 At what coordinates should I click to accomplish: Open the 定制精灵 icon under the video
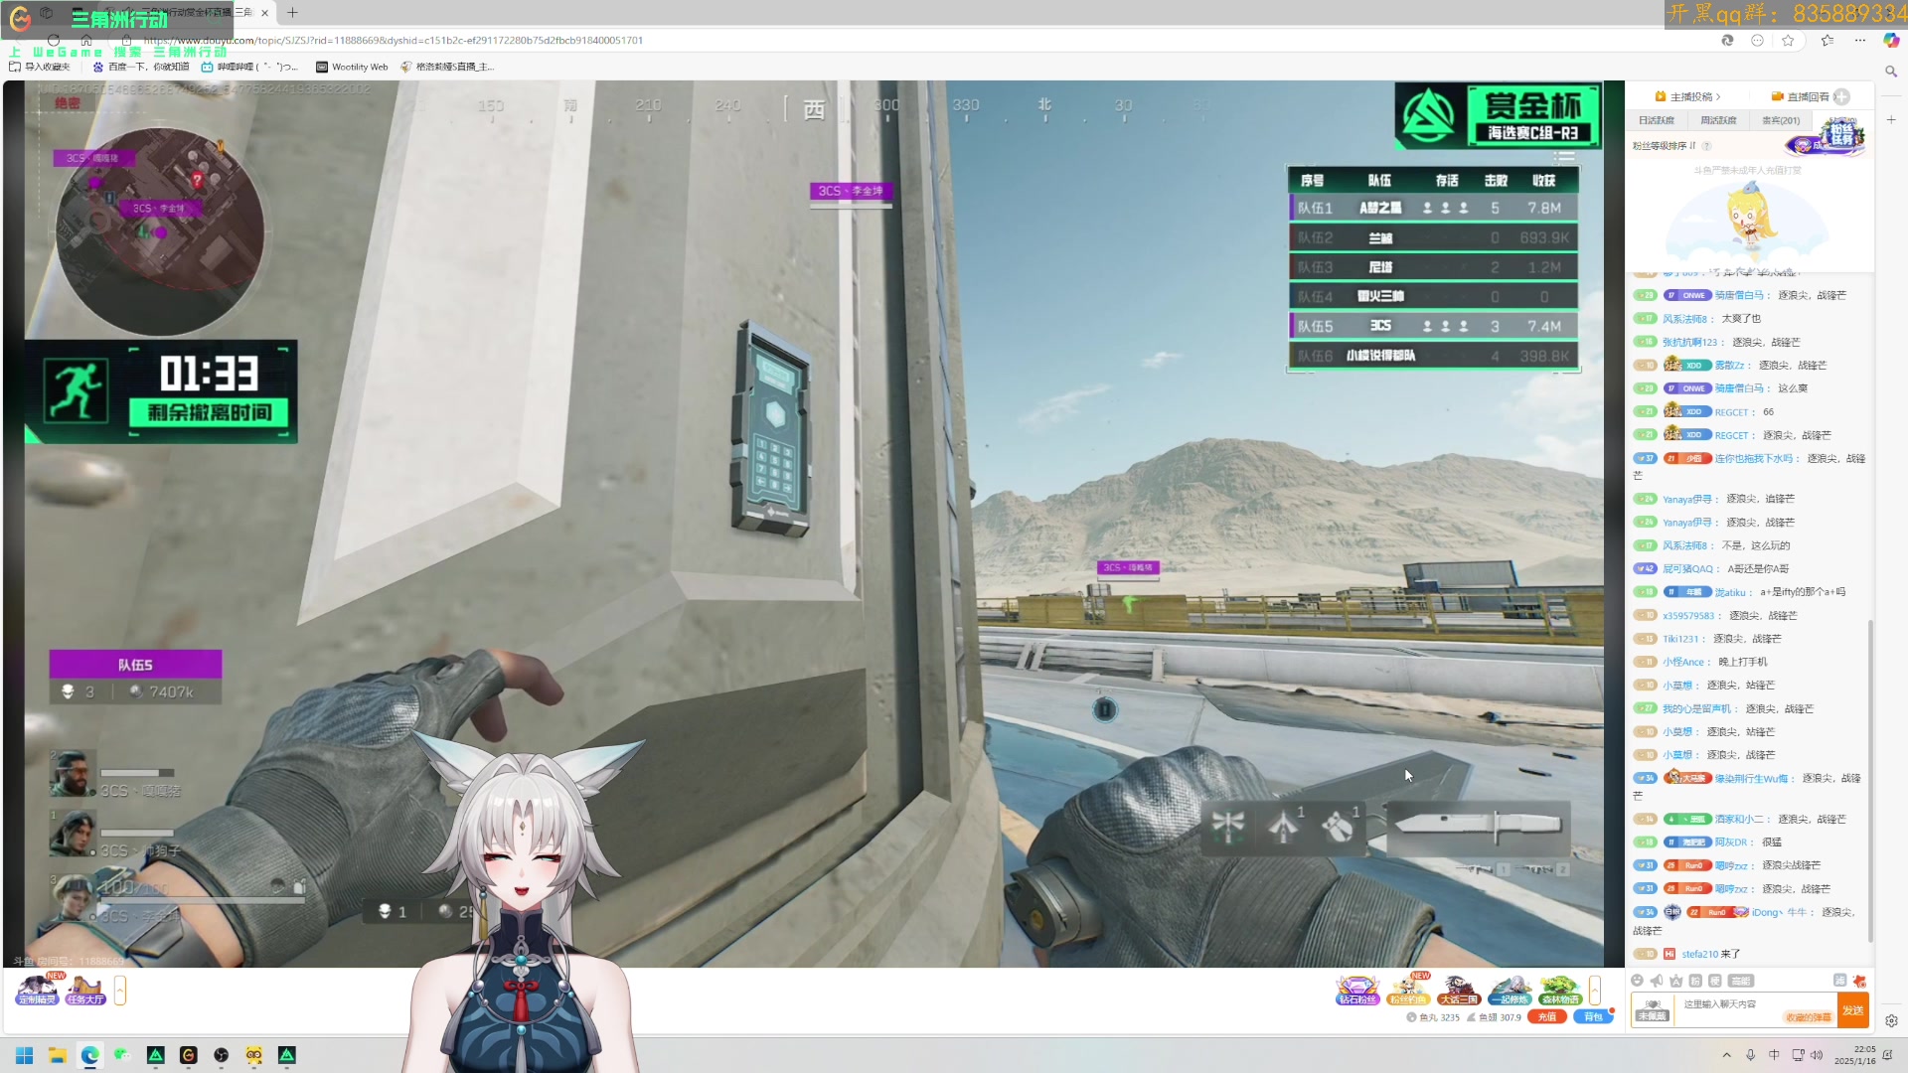coord(37,991)
